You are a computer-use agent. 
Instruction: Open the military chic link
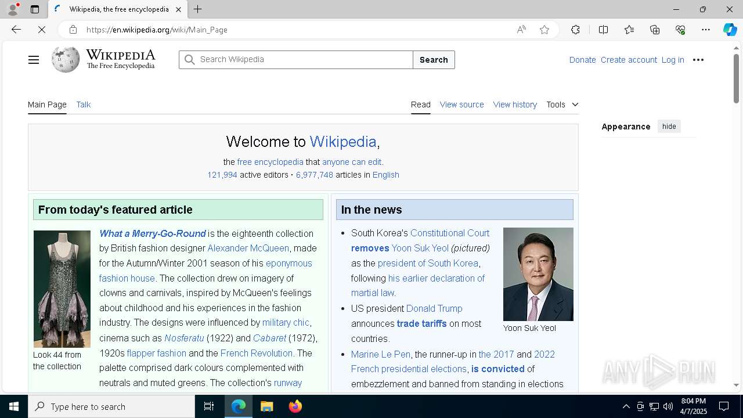coord(286,322)
